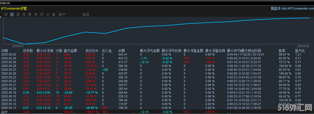Click the 200 deposit value on 2025.05.13
Screen dimensions: 314x114
pyautogui.click(x=104, y=108)
